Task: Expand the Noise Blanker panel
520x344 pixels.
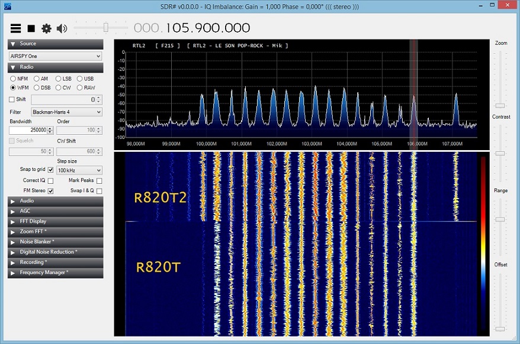Action: pyautogui.click(x=56, y=242)
